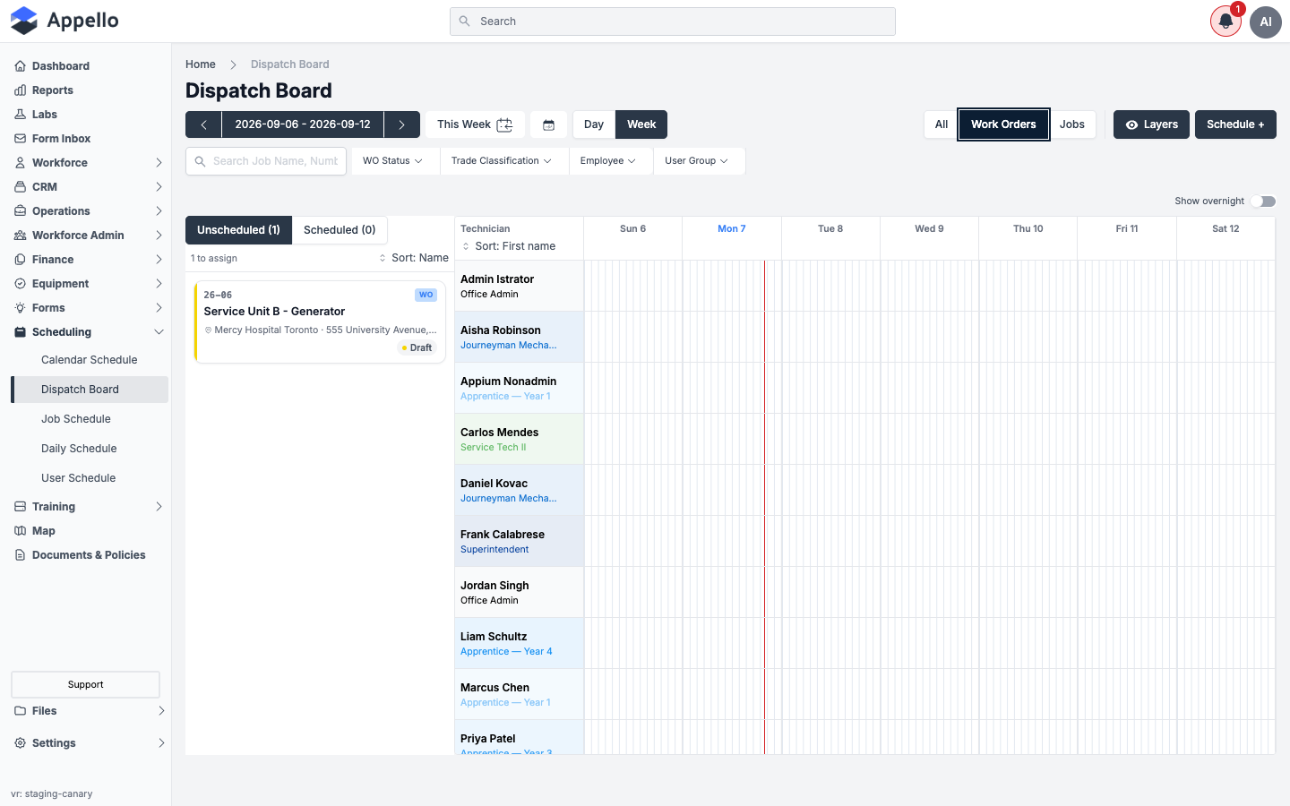Click the Reports chart icon
Viewport: 1290px width, 806px height.
click(20, 90)
